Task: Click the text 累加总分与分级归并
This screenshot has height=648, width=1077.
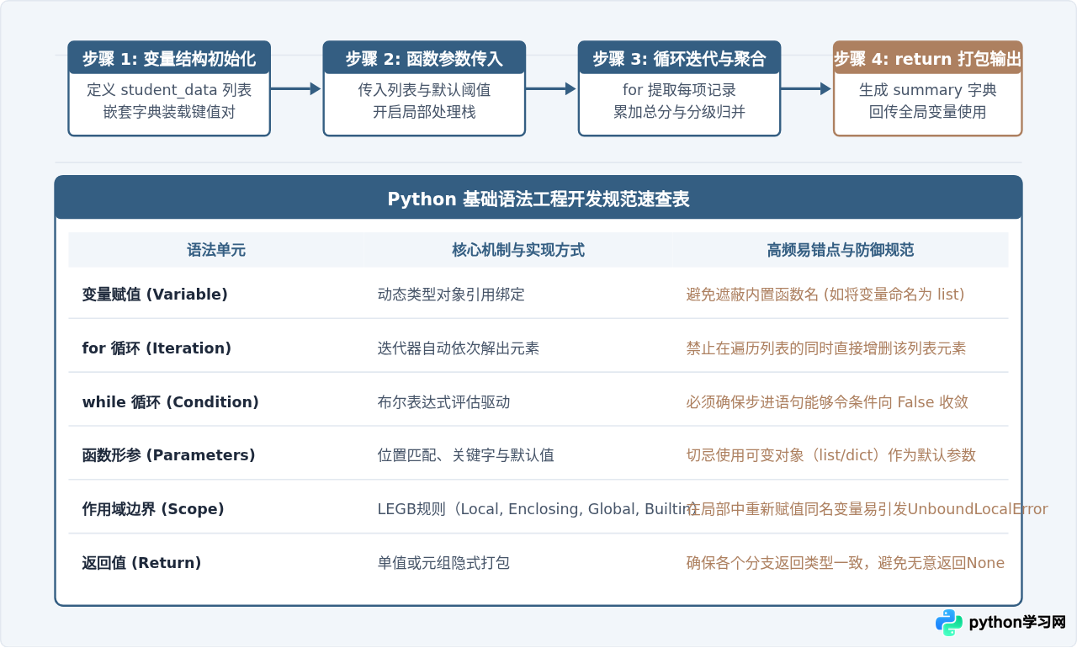Action: 679,112
